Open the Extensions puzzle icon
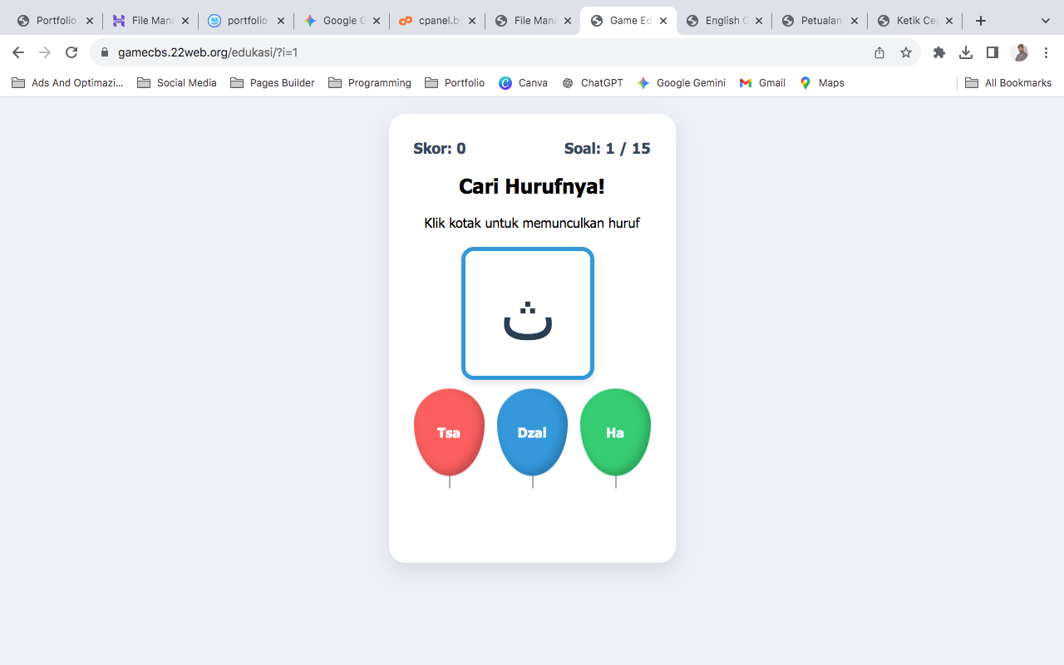Screen dimensions: 1064x665 (939, 52)
